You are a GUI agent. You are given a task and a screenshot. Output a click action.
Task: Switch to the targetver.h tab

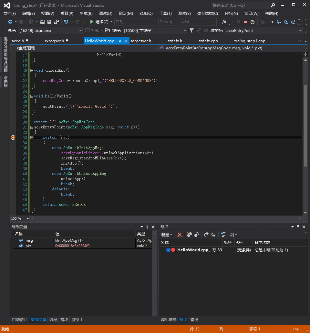coord(141,41)
